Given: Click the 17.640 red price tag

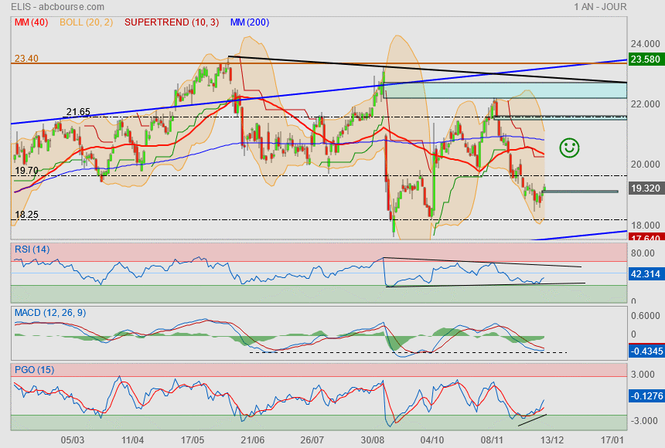Looking at the screenshot, I should (645, 238).
